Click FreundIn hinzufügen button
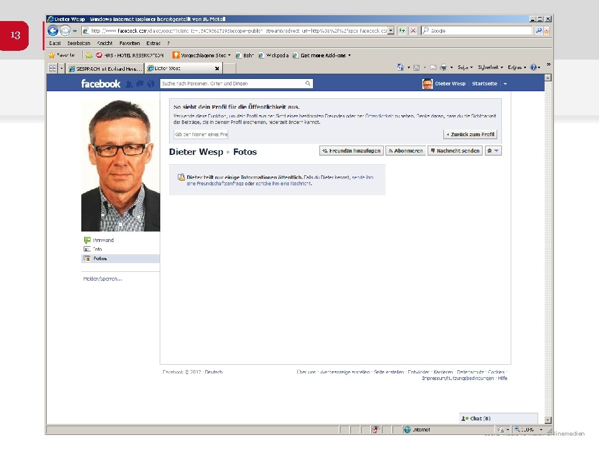 pos(351,151)
